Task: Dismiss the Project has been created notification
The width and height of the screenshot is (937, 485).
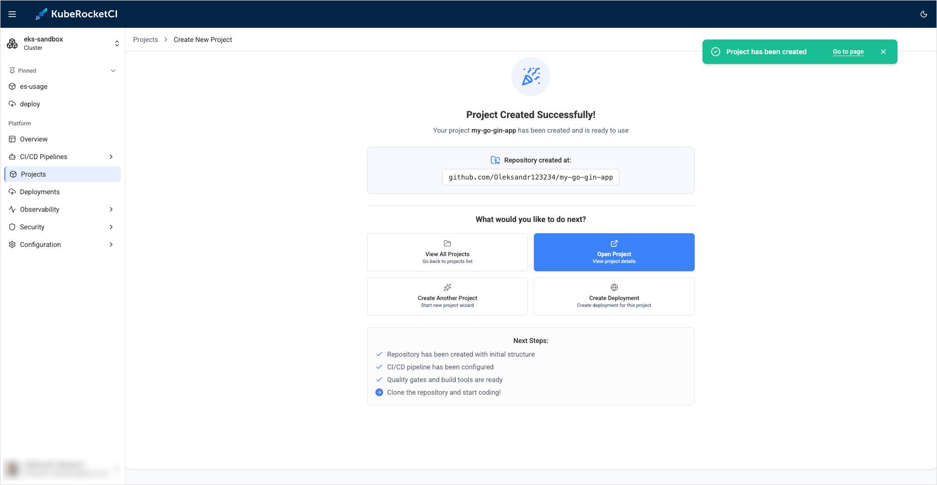Action: (883, 51)
